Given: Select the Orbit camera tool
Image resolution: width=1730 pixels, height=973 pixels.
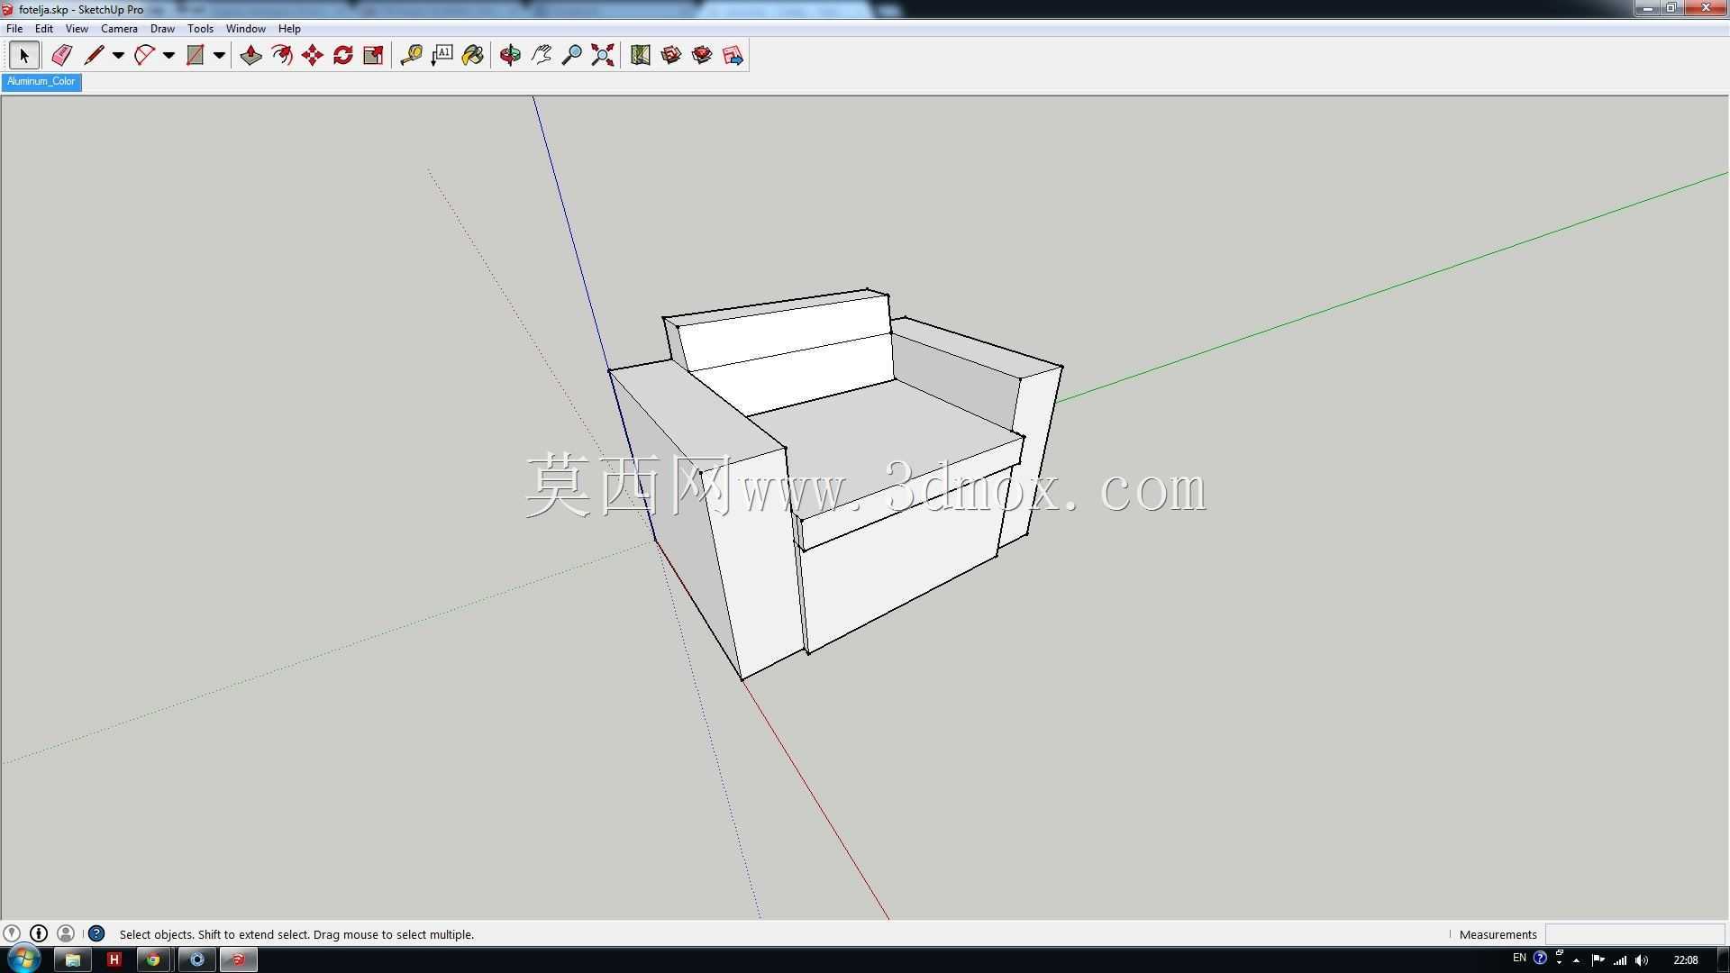Looking at the screenshot, I should (510, 56).
